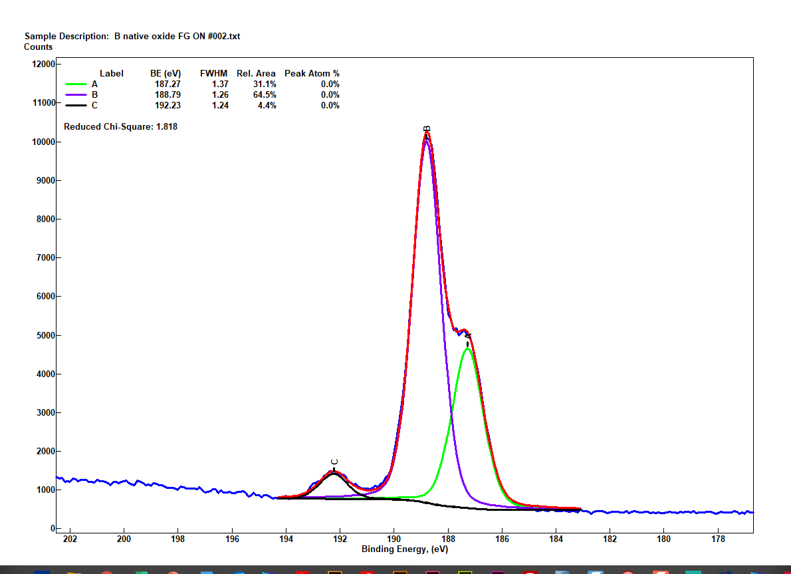Image resolution: width=791 pixels, height=574 pixels.
Task: Click the 190 tick label on the x-axis
Action: (x=394, y=539)
